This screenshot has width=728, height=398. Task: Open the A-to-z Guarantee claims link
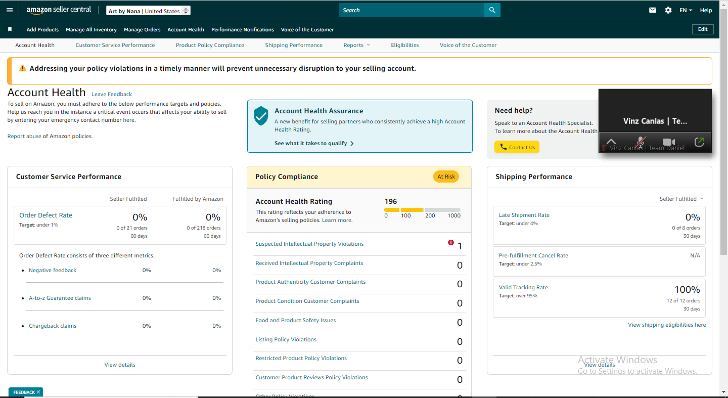(60, 298)
